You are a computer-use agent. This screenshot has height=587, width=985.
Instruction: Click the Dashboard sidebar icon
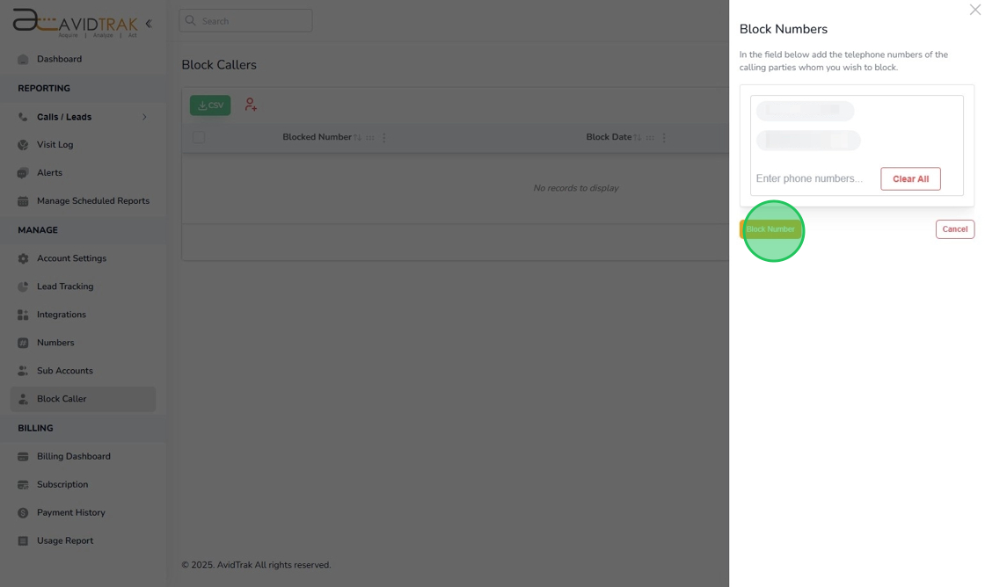23,59
